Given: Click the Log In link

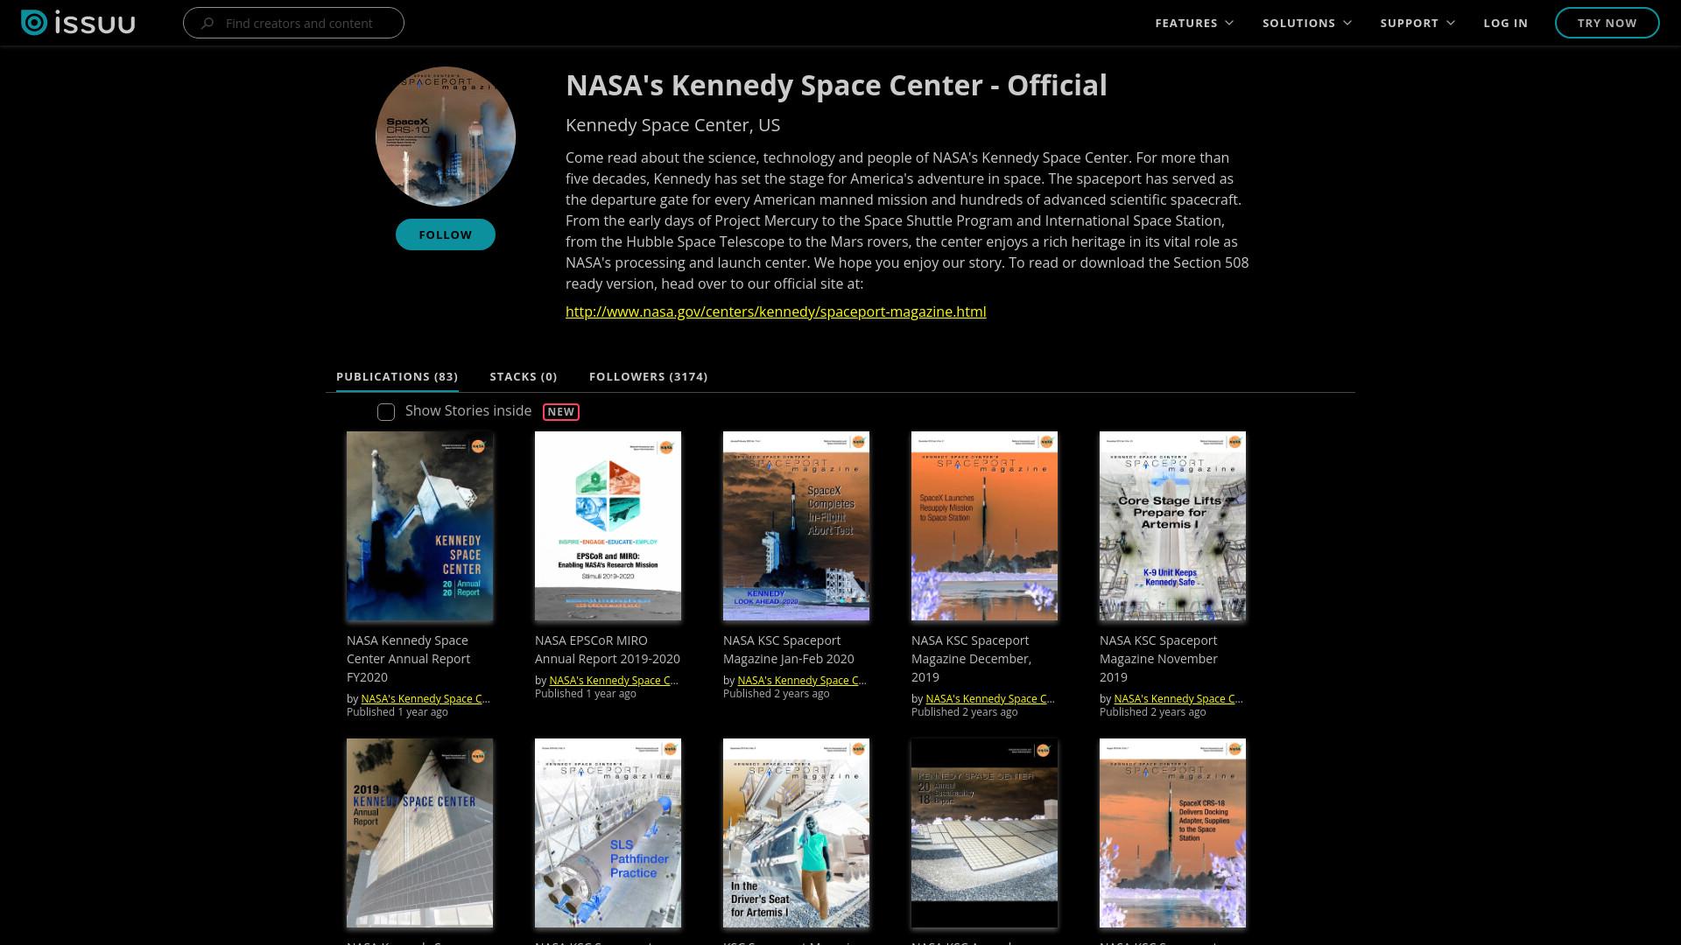Looking at the screenshot, I should [1505, 23].
